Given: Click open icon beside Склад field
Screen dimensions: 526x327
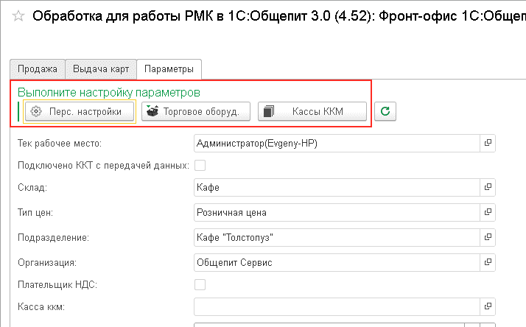Looking at the screenshot, I should point(487,189).
